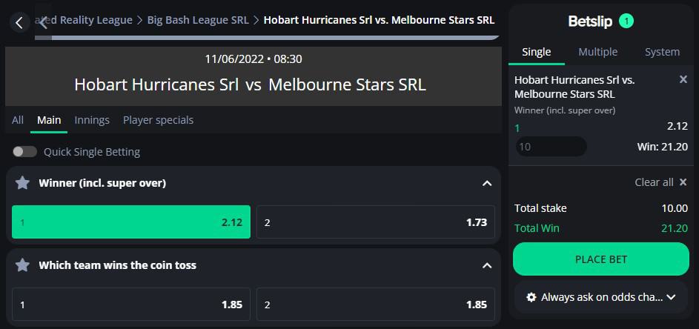Click the odds change settings gear icon
The height and width of the screenshot is (329, 699).
pyautogui.click(x=531, y=297)
